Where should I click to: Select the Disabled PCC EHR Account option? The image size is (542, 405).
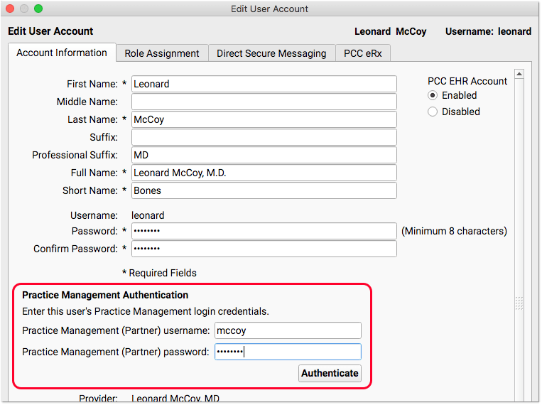click(433, 112)
